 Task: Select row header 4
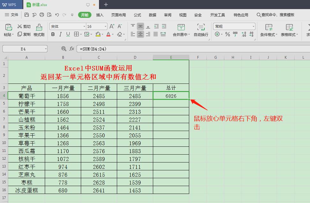[x=4, y=95]
